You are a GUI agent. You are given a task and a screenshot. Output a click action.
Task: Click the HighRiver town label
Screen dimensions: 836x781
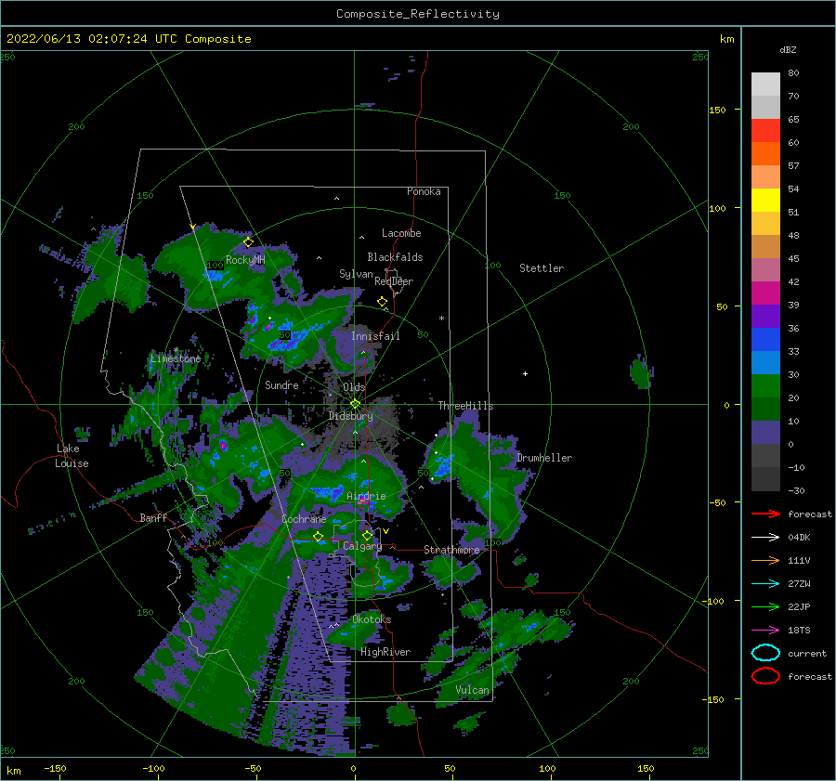tap(385, 652)
